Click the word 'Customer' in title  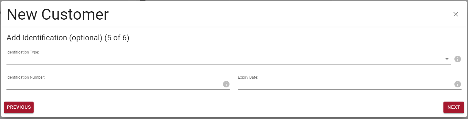(75, 15)
